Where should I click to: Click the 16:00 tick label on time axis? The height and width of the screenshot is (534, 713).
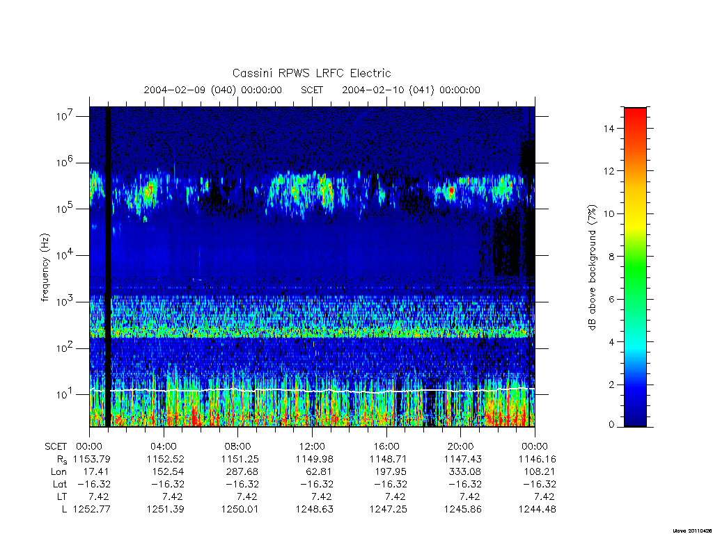386,446
